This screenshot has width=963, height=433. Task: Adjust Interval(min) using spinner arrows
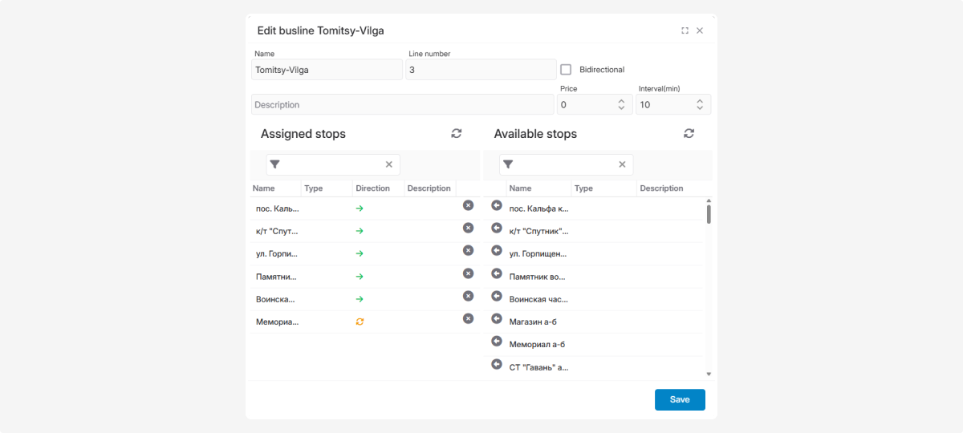[x=700, y=104]
